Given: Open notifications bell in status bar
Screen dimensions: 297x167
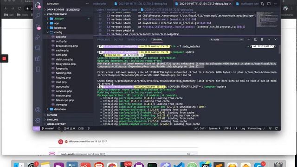Looking at the screenshot, I should pos(277,128).
